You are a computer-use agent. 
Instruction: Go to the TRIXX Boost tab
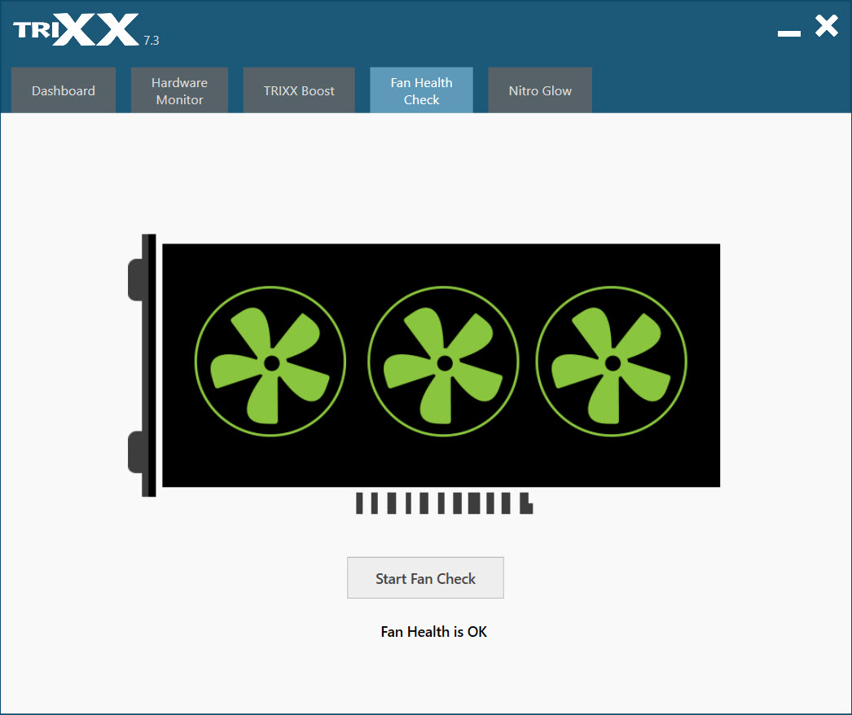click(x=299, y=90)
